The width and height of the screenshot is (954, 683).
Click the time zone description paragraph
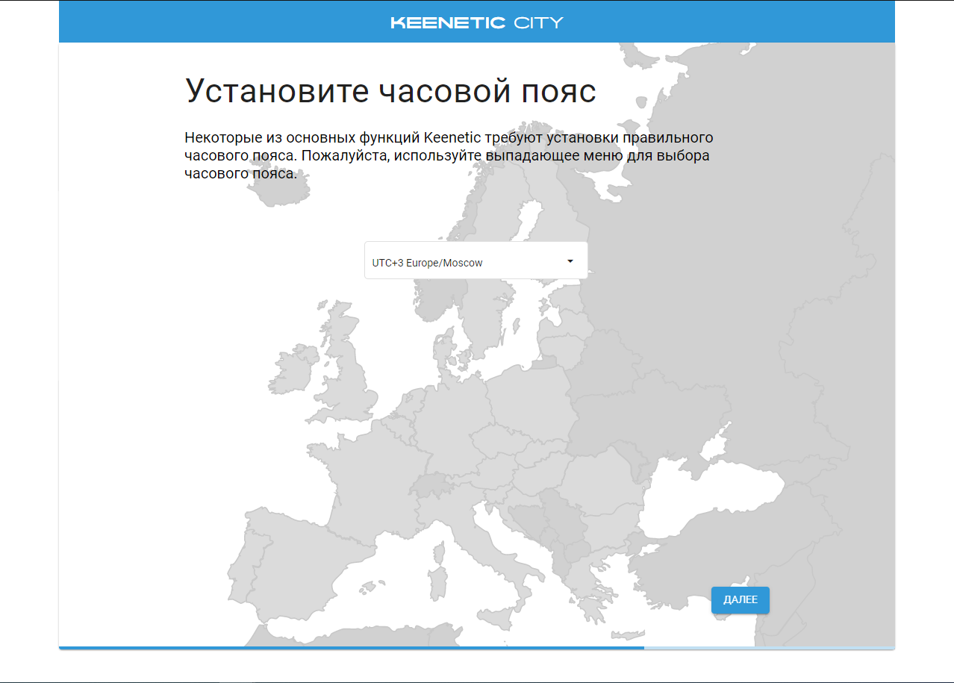pyautogui.click(x=448, y=156)
